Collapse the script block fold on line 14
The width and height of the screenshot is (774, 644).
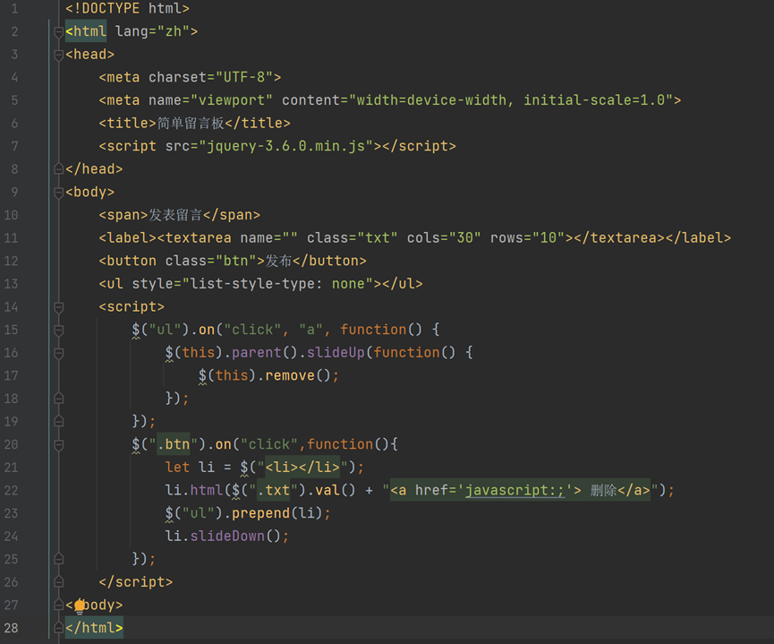[58, 307]
